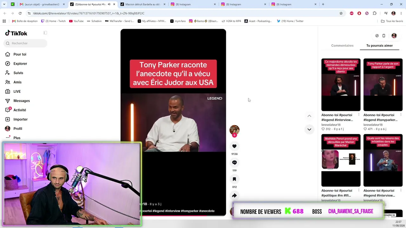The height and width of the screenshot is (228, 406).
Task: Click the address bar URL
Action: pyautogui.click(x=89, y=13)
